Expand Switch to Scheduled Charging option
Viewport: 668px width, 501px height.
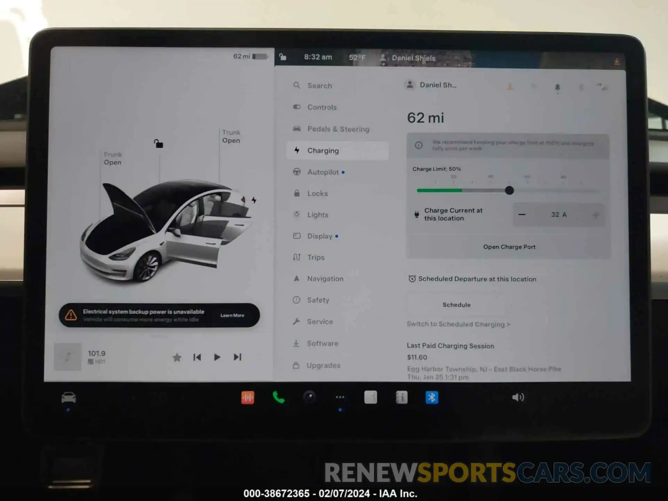click(456, 324)
